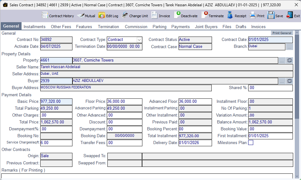Click the Service Charges/sqft input field

pos(56,143)
